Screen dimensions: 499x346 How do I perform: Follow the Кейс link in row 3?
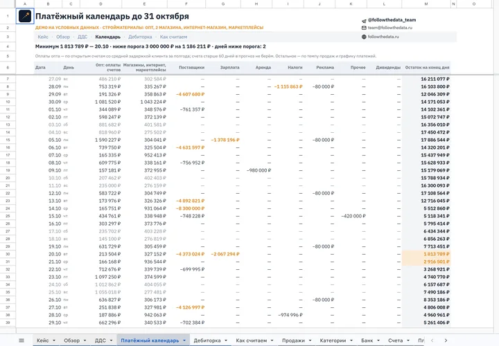pos(43,37)
